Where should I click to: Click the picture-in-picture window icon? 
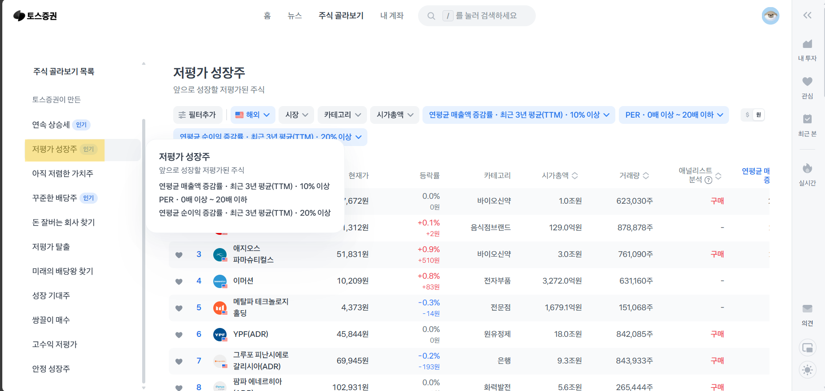tap(808, 348)
